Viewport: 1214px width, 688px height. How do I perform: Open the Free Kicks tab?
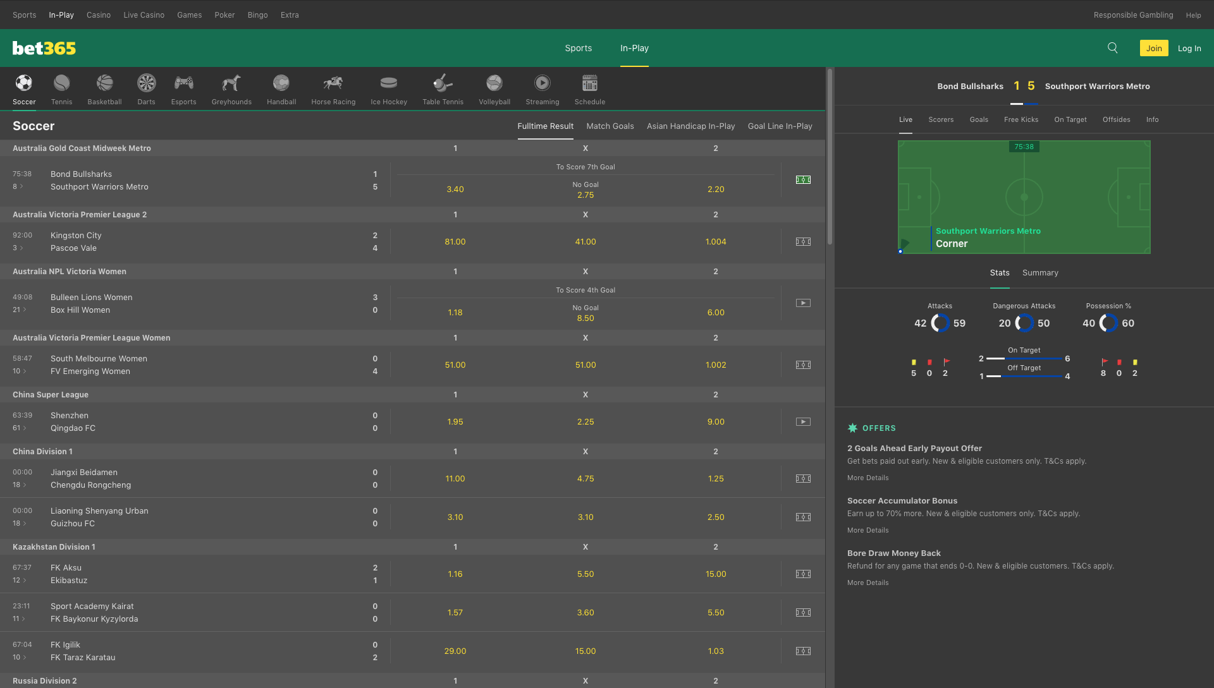point(1021,119)
